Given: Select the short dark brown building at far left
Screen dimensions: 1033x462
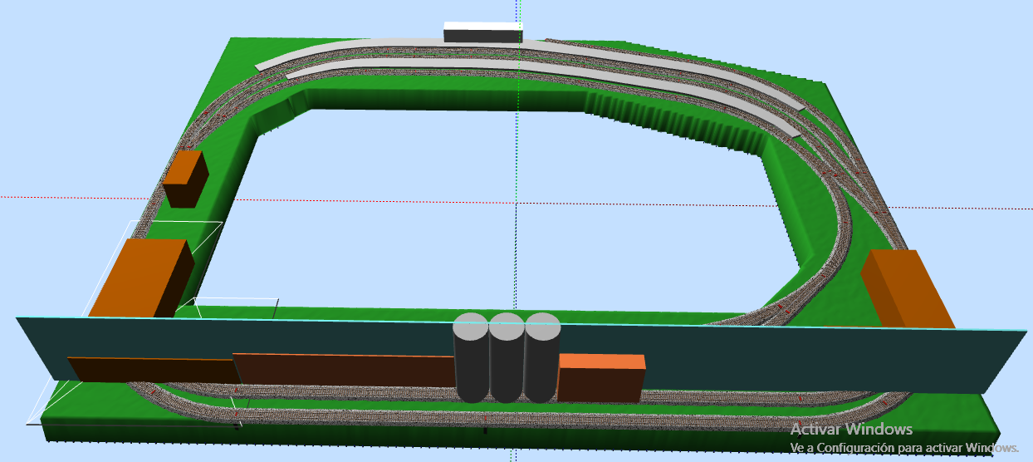Looking at the screenshot, I should [x=154, y=370].
